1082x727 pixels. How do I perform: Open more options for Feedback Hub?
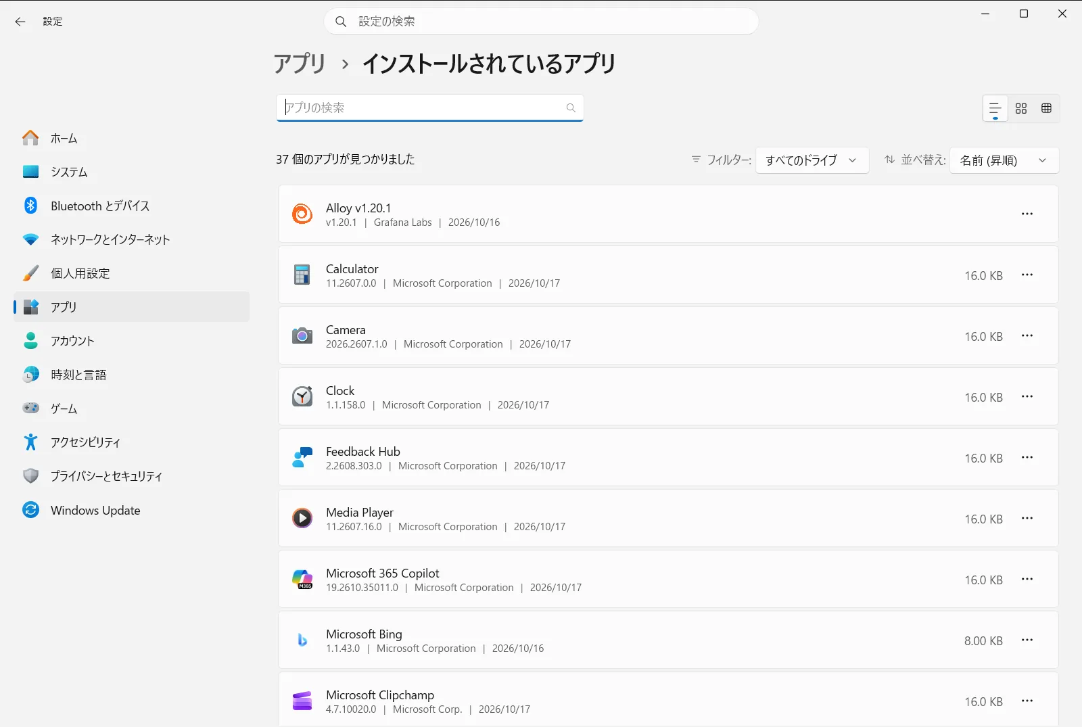(1027, 457)
